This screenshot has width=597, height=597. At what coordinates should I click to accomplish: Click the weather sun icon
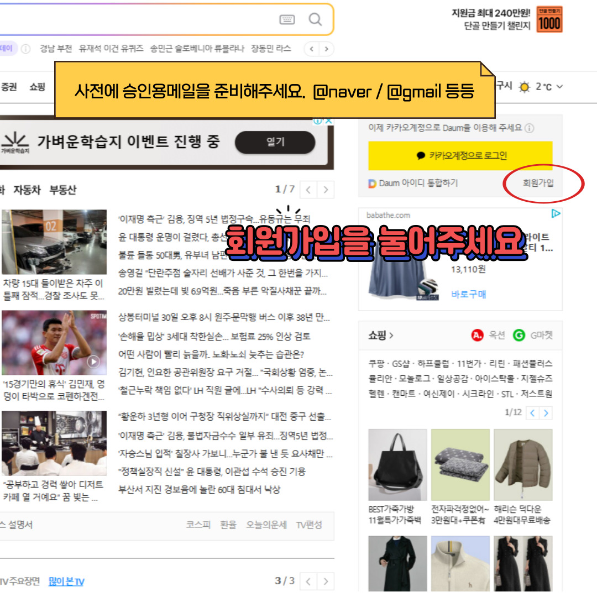pyautogui.click(x=524, y=87)
